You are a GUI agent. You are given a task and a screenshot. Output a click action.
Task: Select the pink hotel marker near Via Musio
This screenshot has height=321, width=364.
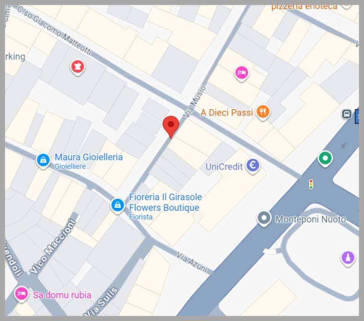point(241,74)
